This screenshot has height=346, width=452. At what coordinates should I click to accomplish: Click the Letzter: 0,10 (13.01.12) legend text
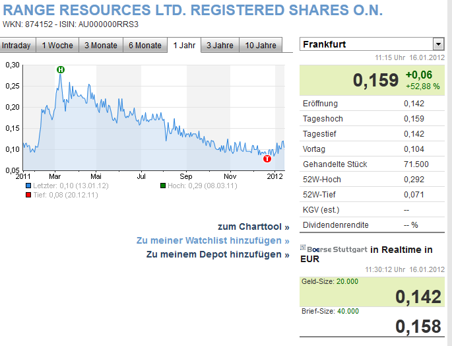[71, 186]
